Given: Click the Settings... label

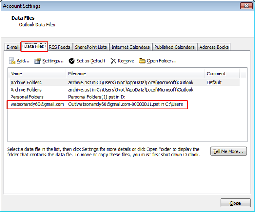Looking at the screenshot, I should click(x=53, y=61).
